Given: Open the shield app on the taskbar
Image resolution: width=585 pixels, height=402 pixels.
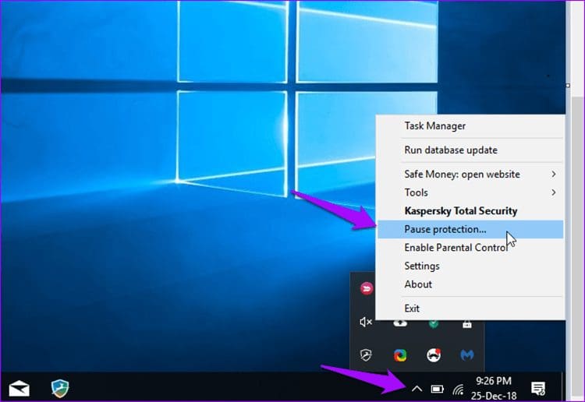Looking at the screenshot, I should [60, 388].
